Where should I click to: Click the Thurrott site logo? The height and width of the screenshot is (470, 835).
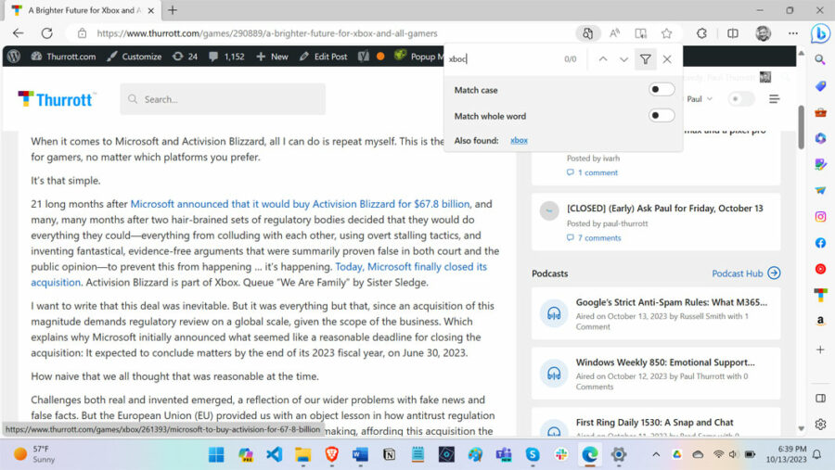click(x=57, y=99)
